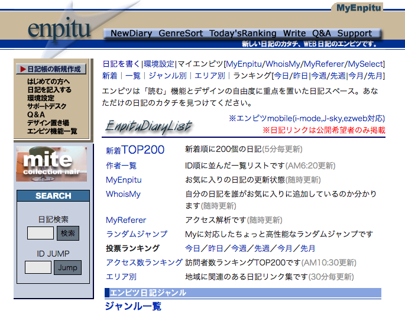405x314 pixels.
Task: Open Q&A in the sidebar menu
Action: [x=36, y=115]
